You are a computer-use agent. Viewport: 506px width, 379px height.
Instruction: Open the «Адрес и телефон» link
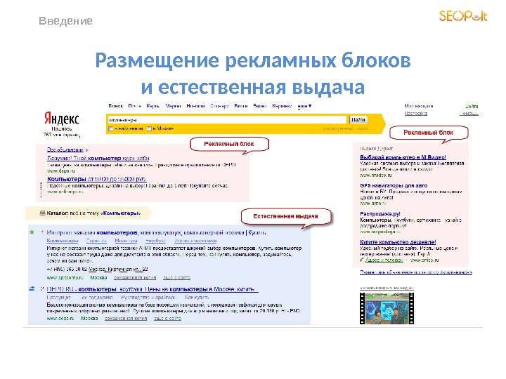[384, 260]
